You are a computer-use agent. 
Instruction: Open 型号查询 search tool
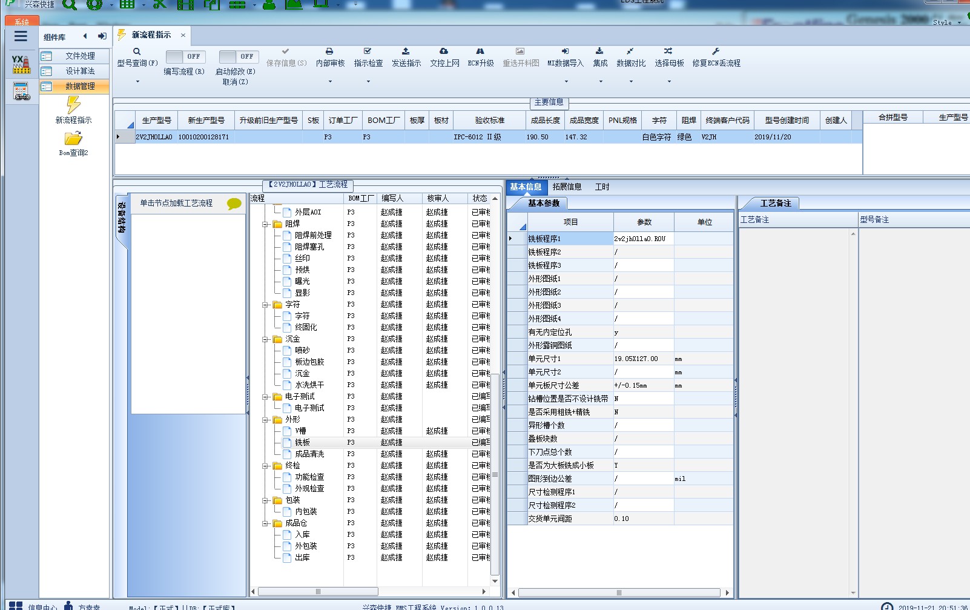pos(137,52)
